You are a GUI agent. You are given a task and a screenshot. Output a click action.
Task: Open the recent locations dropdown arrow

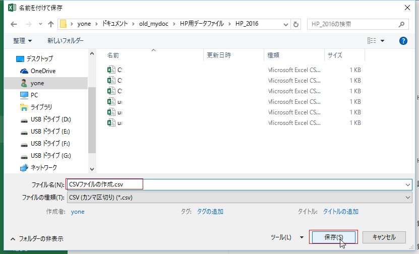(x=40, y=24)
